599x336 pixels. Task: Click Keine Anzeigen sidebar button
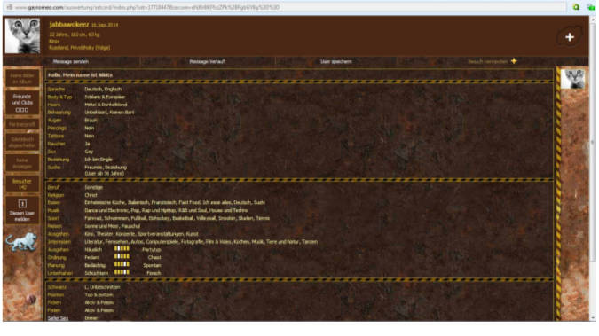[x=22, y=163]
